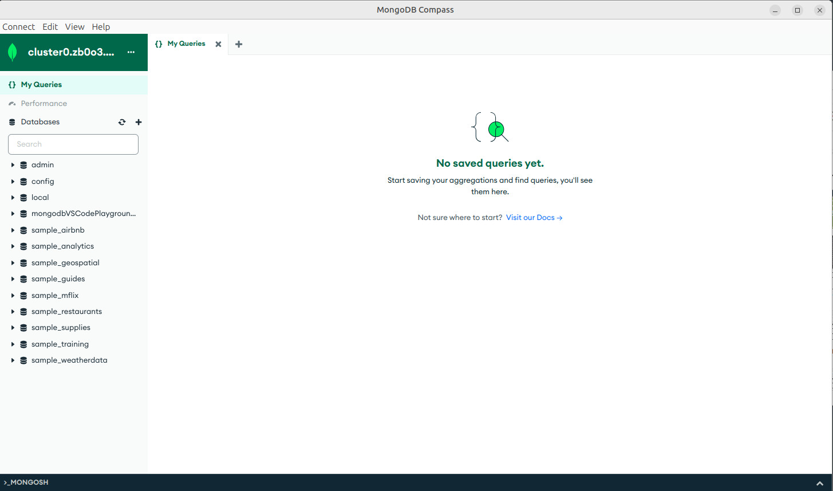Click the sample_supplies database icon
This screenshot has width=833, height=491.
pos(23,328)
